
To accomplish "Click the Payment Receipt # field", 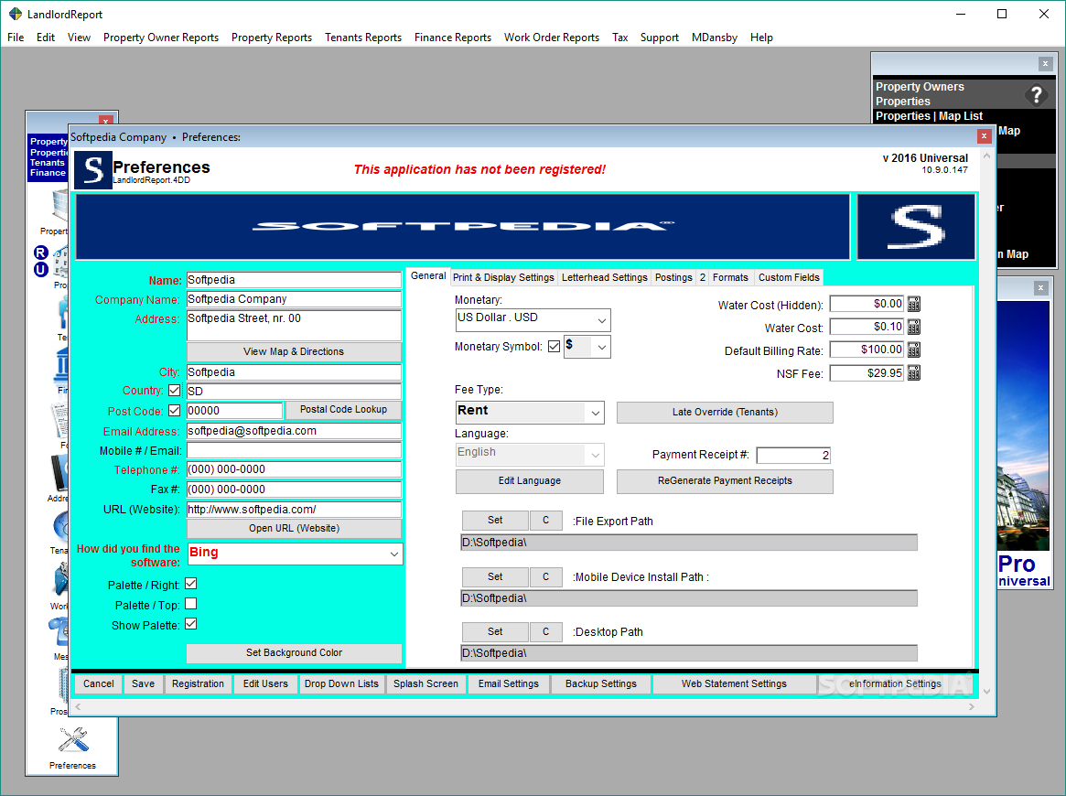I will point(793,456).
